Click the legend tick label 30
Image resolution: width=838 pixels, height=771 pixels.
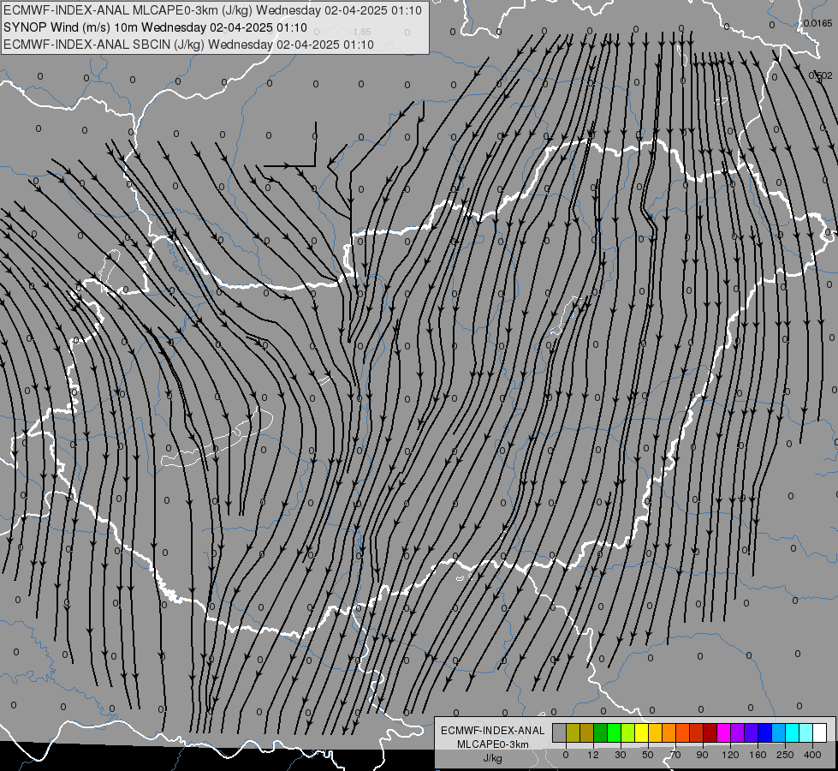click(x=621, y=755)
